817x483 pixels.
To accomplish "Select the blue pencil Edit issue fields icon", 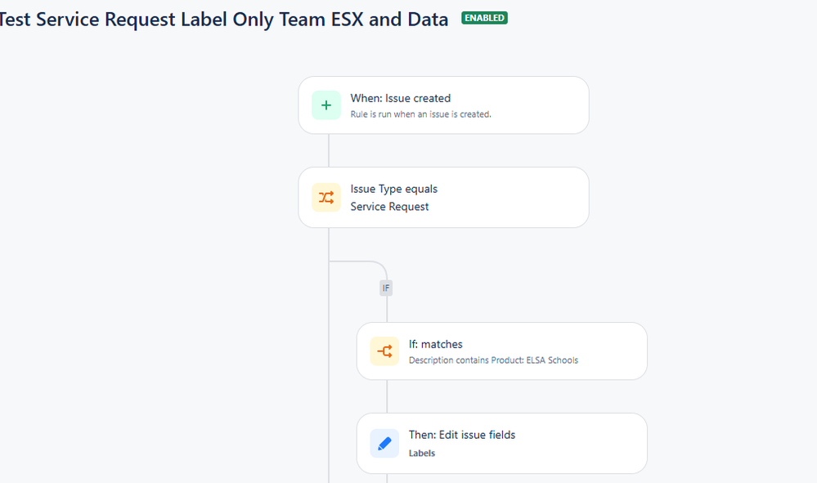I will tap(384, 444).
